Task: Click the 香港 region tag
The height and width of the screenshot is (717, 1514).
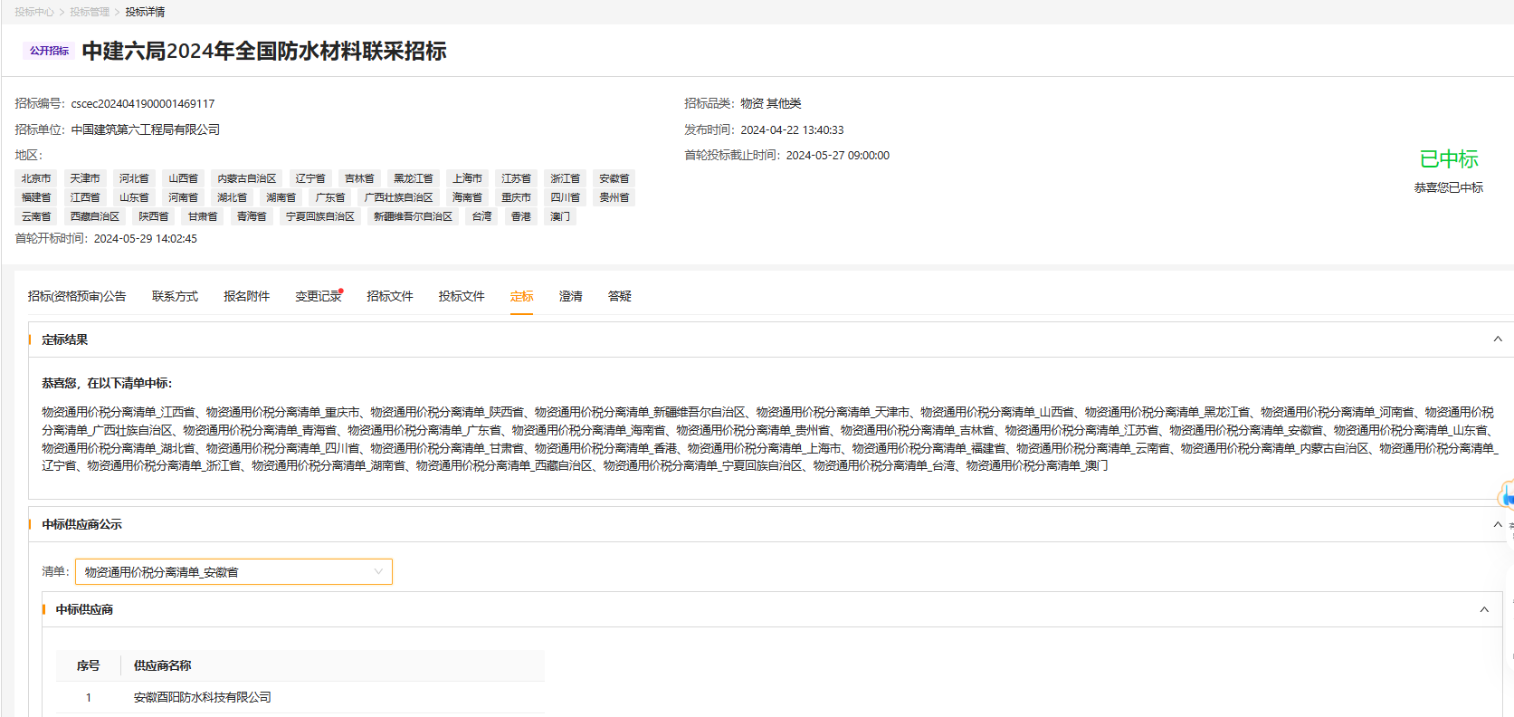Action: click(521, 216)
